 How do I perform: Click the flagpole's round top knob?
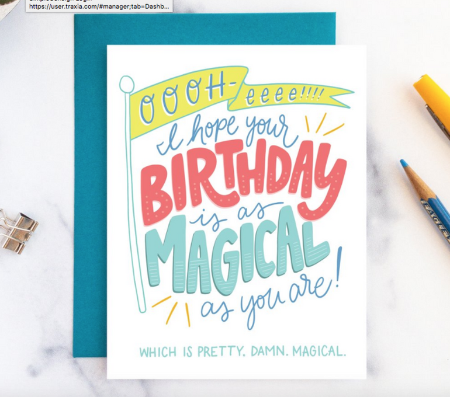click(x=126, y=84)
